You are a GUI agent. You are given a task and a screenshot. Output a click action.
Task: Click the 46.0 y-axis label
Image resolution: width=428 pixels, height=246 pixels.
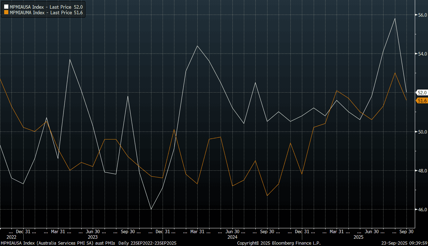pyautogui.click(x=422, y=210)
